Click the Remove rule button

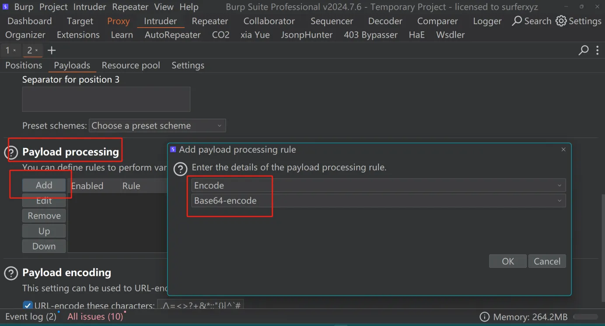(44, 216)
